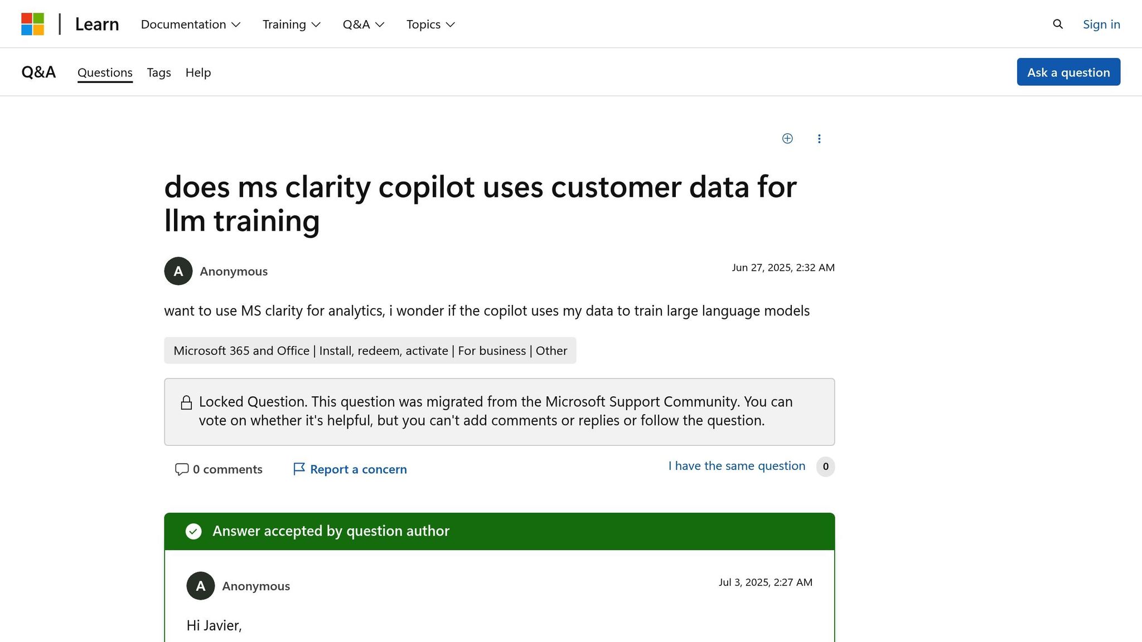Click the Sign in link

[x=1101, y=25]
